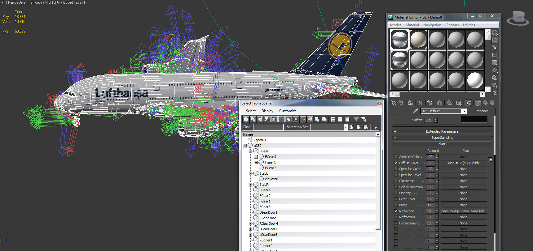Screen dimensions: 533x251
Task: Expand the RGearDoor4 tree node
Action: pos(251,223)
